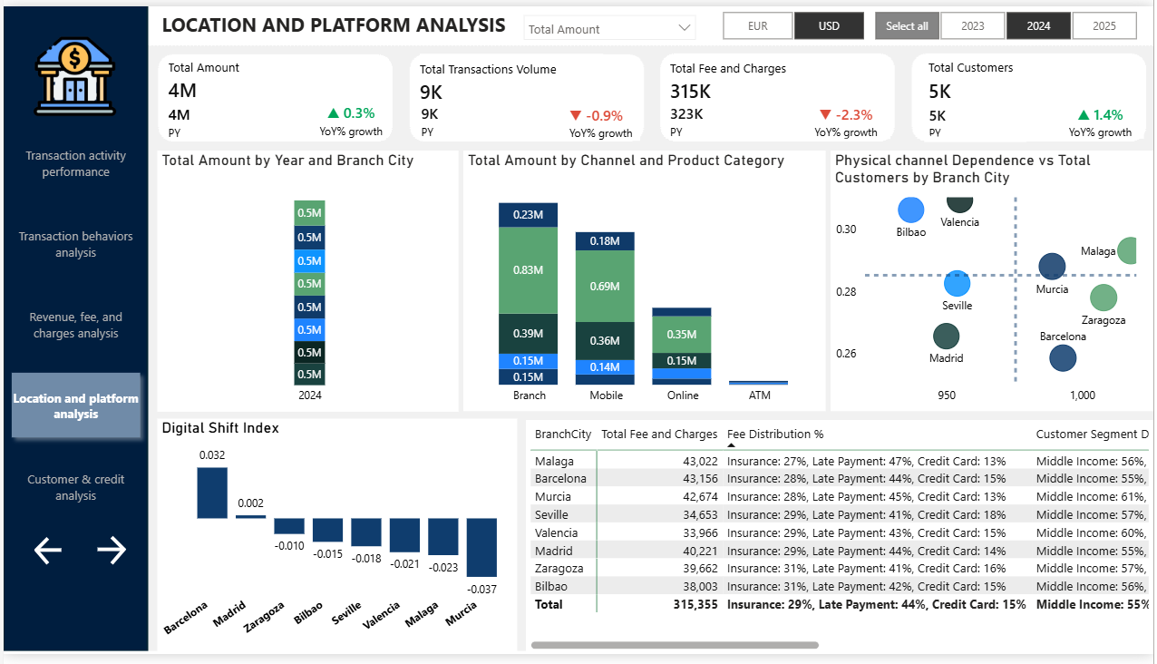This screenshot has width=1157, height=664.
Task: Click the left arrow navigation icon
Action: [x=48, y=550]
